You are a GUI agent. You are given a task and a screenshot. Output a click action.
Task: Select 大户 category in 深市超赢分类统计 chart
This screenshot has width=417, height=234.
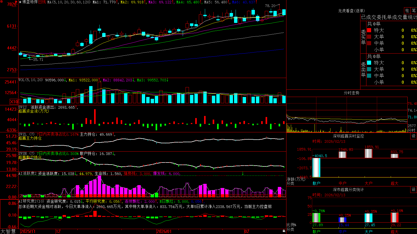369,231
